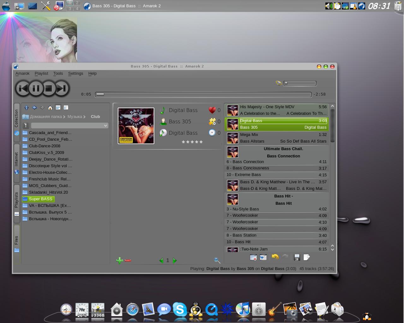Select 8 - Bass Station track
404x323 pixels.
[x=277, y=235]
